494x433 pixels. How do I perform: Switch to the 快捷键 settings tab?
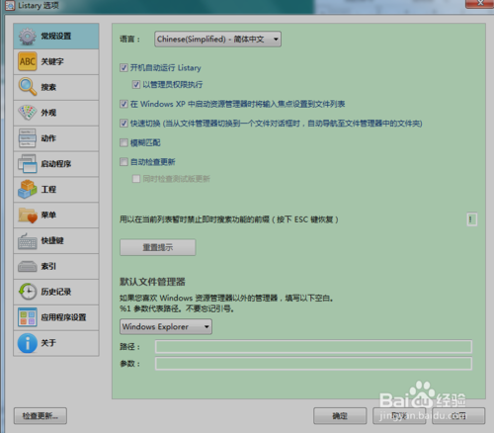pos(56,240)
